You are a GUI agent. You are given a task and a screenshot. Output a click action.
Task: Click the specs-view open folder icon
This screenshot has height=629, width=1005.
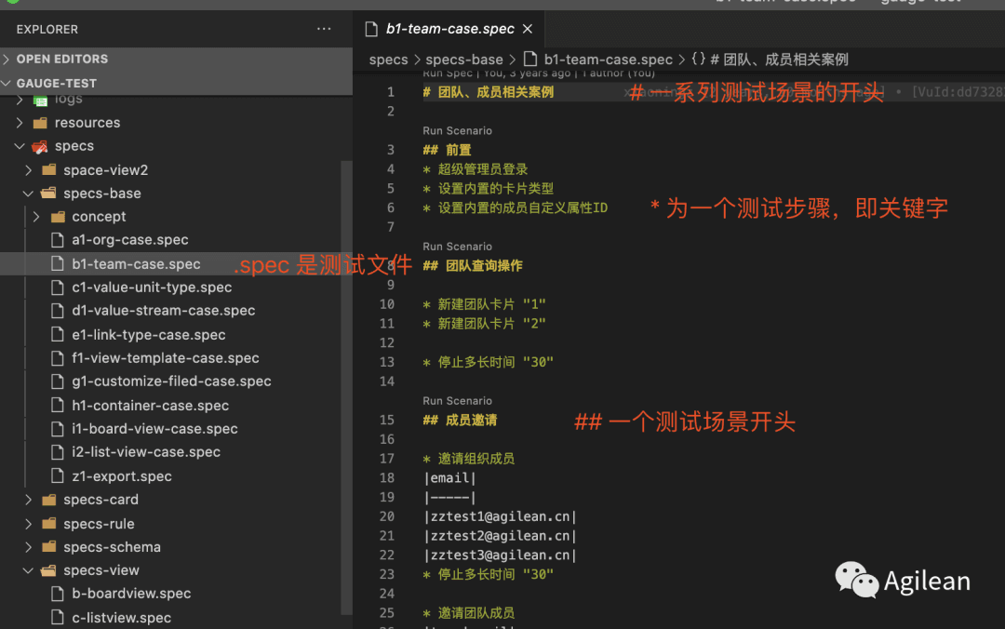click(x=48, y=570)
